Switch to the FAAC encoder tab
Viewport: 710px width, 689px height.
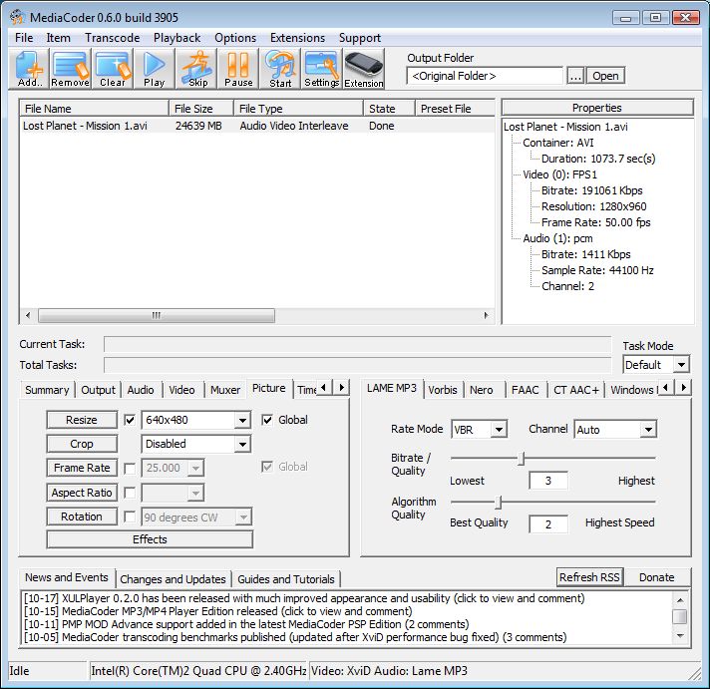click(525, 390)
